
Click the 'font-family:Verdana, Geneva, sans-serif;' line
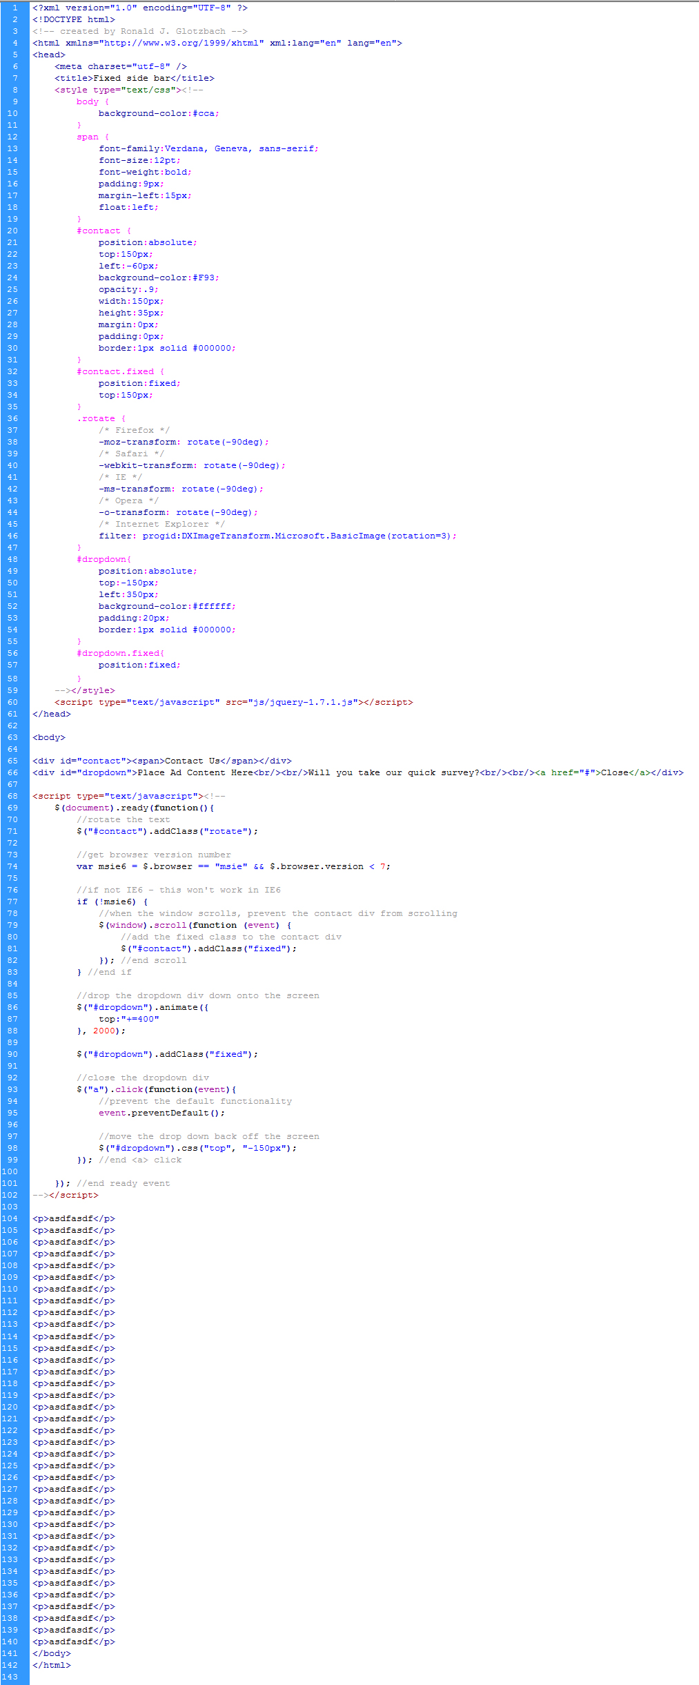pos(208,148)
